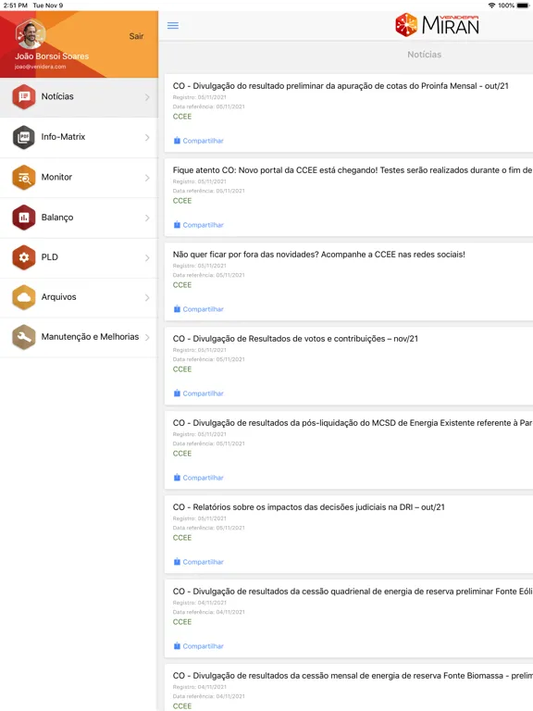Image resolution: width=533 pixels, height=711 pixels.
Task: Click the Miran logo in header
Action: [437, 25]
